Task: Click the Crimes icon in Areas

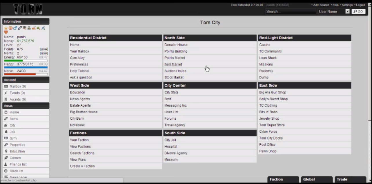Action: pos(6,158)
